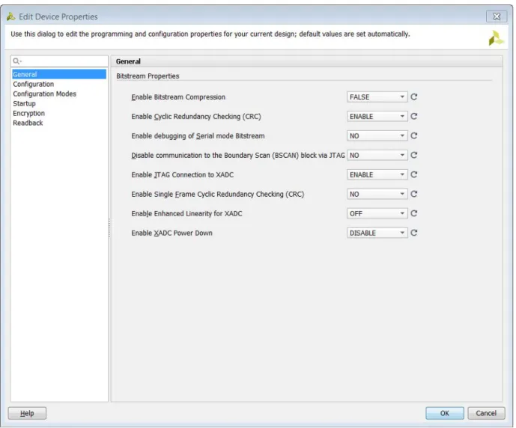
Task: Reset JTAG Connection to XADC setting
Action: [413, 174]
